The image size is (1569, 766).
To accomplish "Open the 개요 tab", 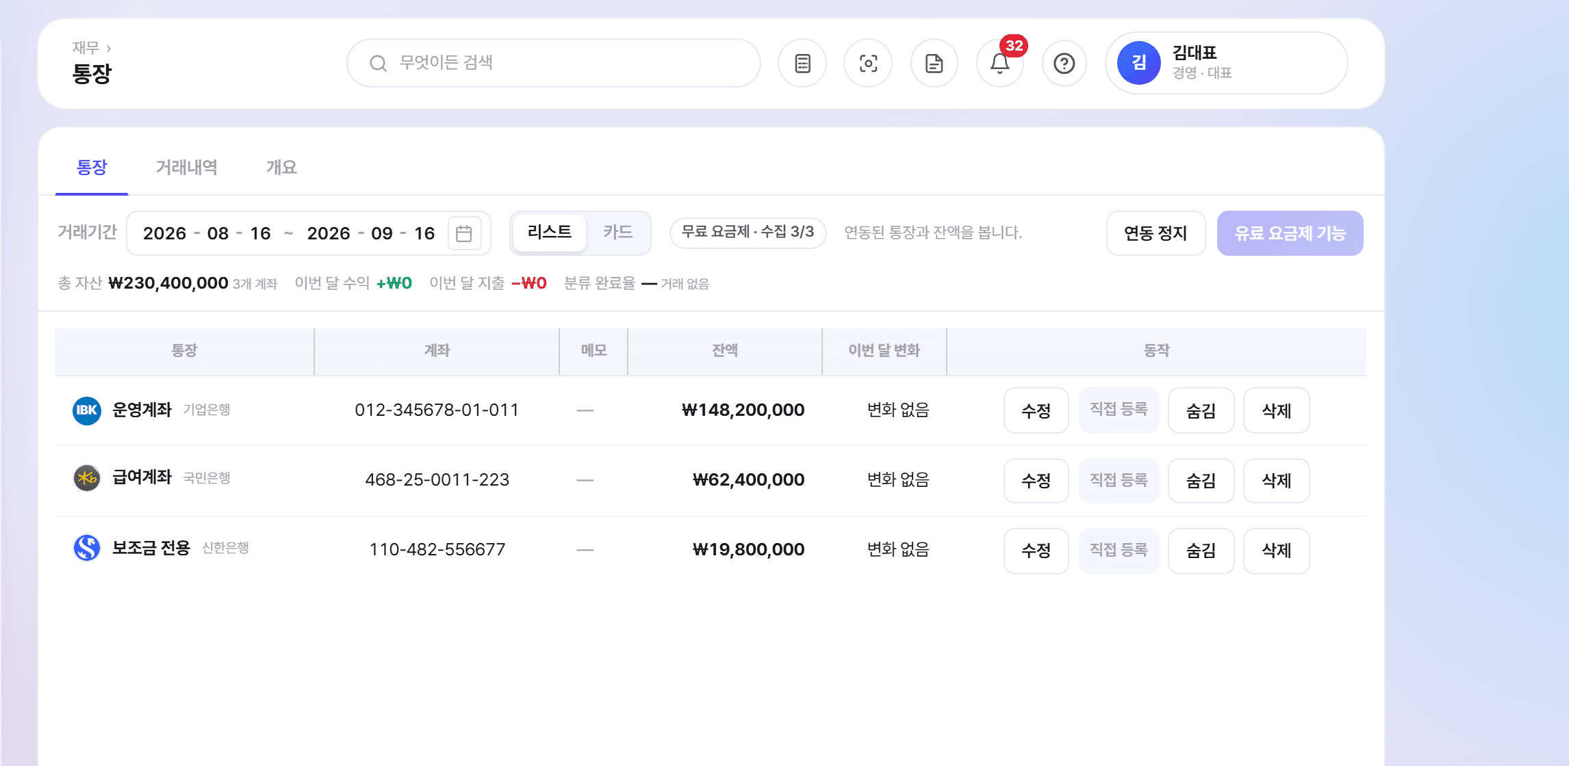I will (x=281, y=168).
